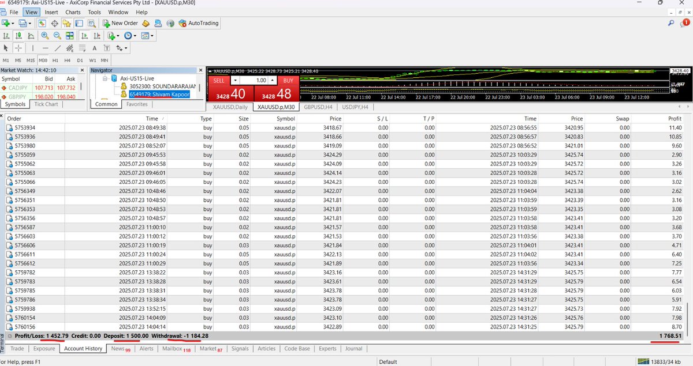Click the Tile Windows grid icon

[x=69, y=36]
